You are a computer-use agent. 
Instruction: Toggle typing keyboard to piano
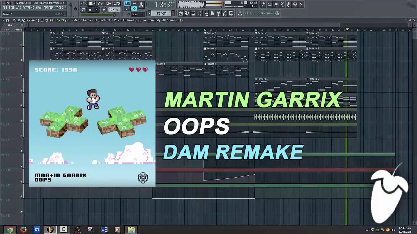pyautogui.click(x=127, y=3)
